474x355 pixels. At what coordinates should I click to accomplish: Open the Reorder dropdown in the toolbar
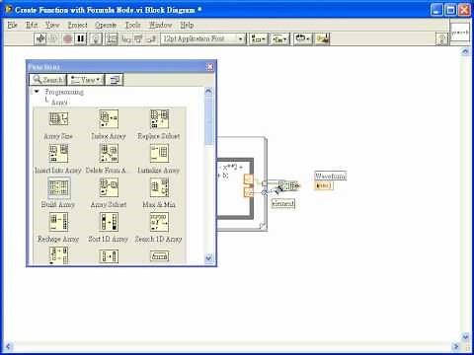point(302,39)
